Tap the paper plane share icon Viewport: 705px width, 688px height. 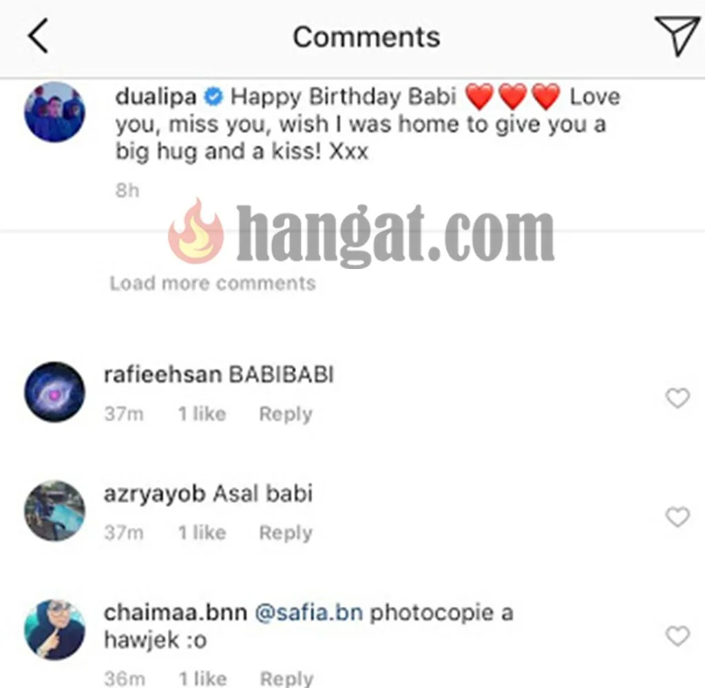tap(677, 36)
